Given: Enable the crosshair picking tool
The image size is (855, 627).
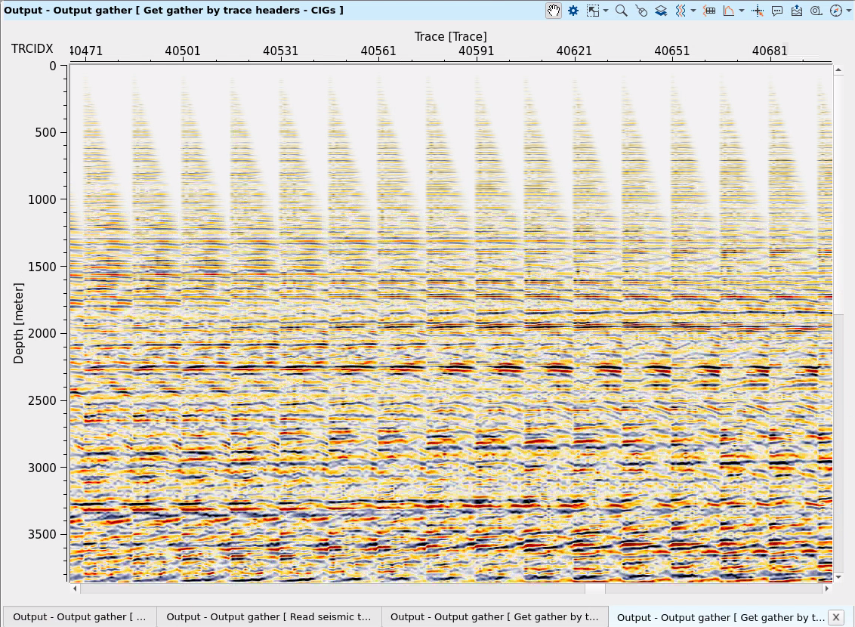Looking at the screenshot, I should pyautogui.click(x=758, y=11).
